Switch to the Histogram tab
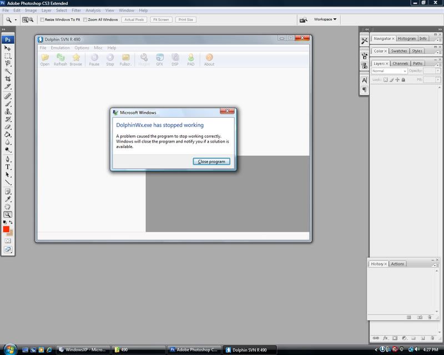This screenshot has height=355, width=444. pos(407,38)
